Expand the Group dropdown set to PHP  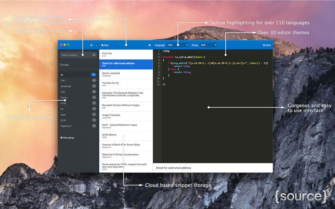coord(209,45)
